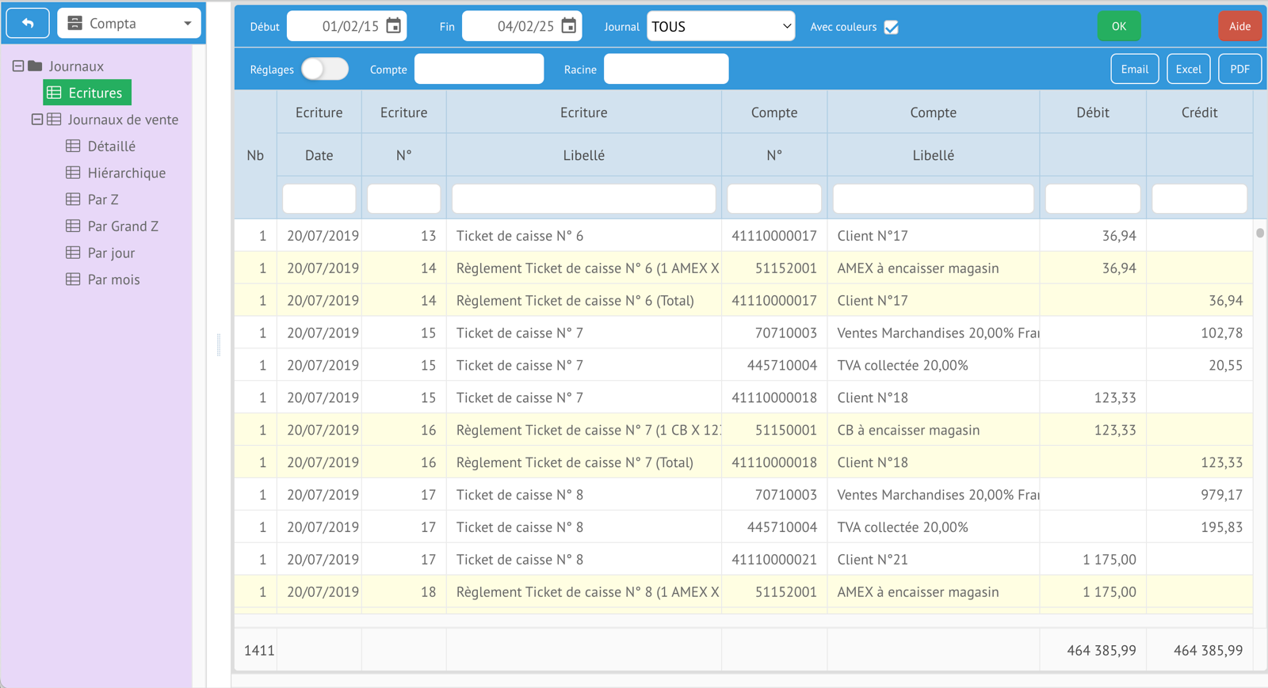Select Ecritures in the sidebar

click(87, 93)
